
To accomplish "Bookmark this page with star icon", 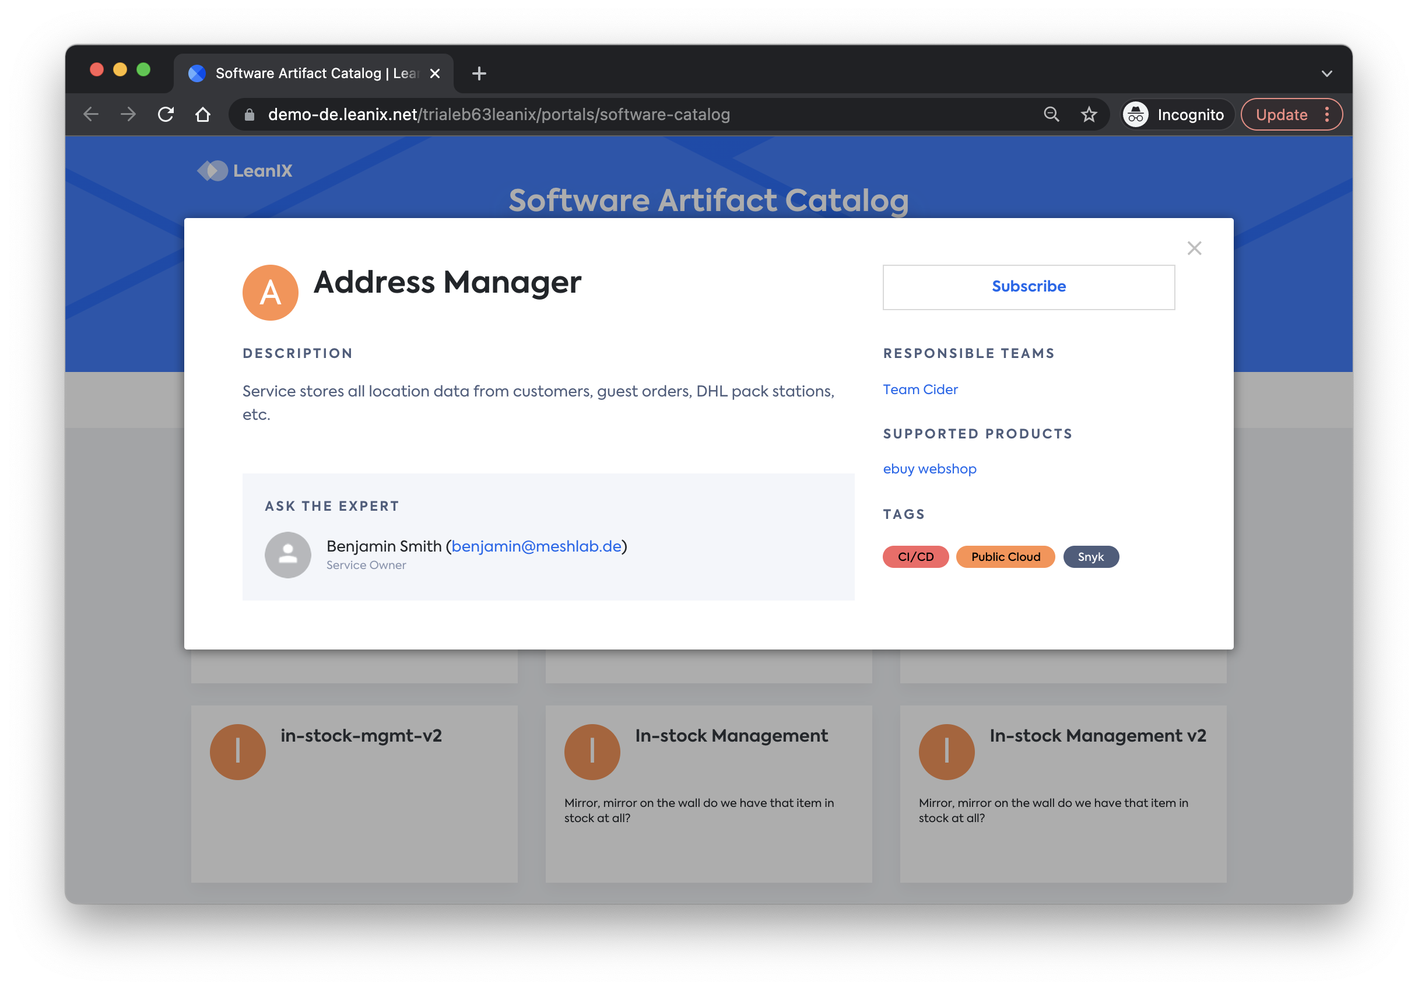I will coord(1089,115).
